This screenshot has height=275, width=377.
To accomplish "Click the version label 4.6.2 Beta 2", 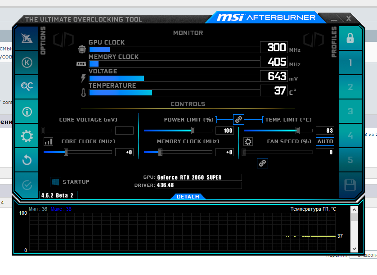I will point(58,195).
